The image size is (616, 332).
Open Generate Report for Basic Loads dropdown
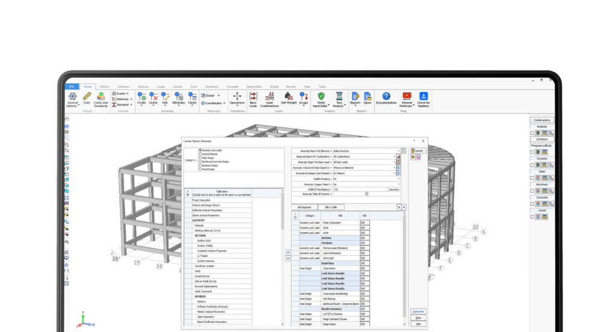pos(395,162)
